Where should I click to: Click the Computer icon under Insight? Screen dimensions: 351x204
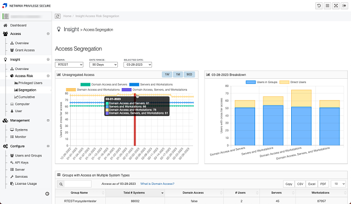tap(12, 104)
